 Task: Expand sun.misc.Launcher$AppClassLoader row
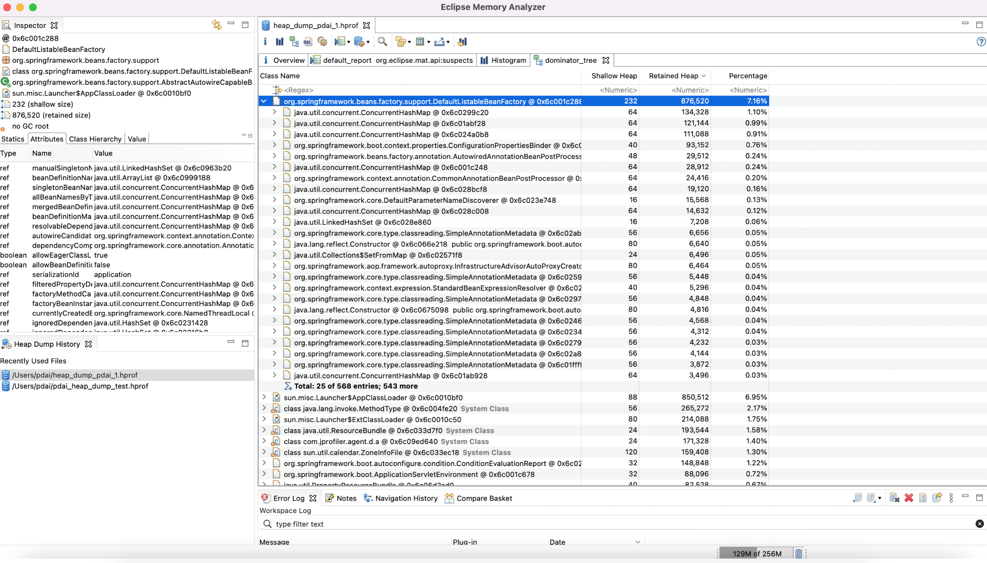(264, 397)
